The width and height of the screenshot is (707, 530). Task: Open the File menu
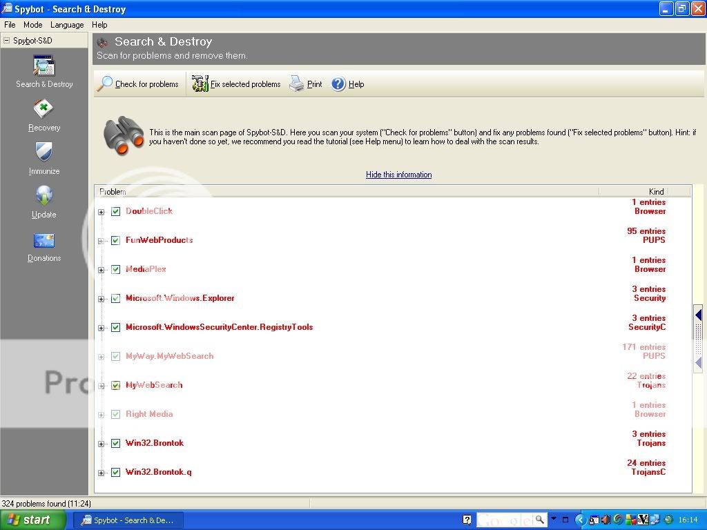(x=10, y=25)
